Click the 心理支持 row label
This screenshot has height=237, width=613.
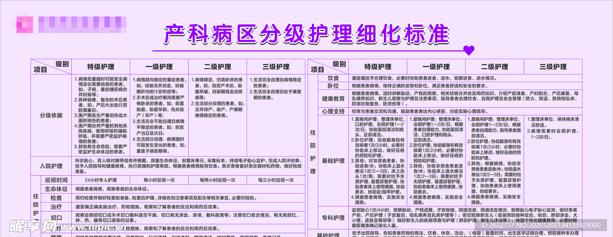[x=333, y=112]
